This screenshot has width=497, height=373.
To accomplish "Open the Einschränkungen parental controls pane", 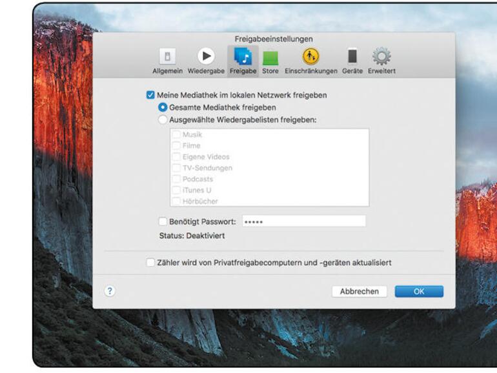I will point(310,61).
